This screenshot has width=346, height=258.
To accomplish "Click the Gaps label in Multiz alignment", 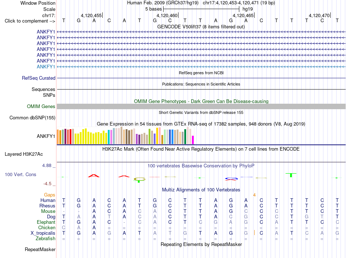I will (50, 195).
